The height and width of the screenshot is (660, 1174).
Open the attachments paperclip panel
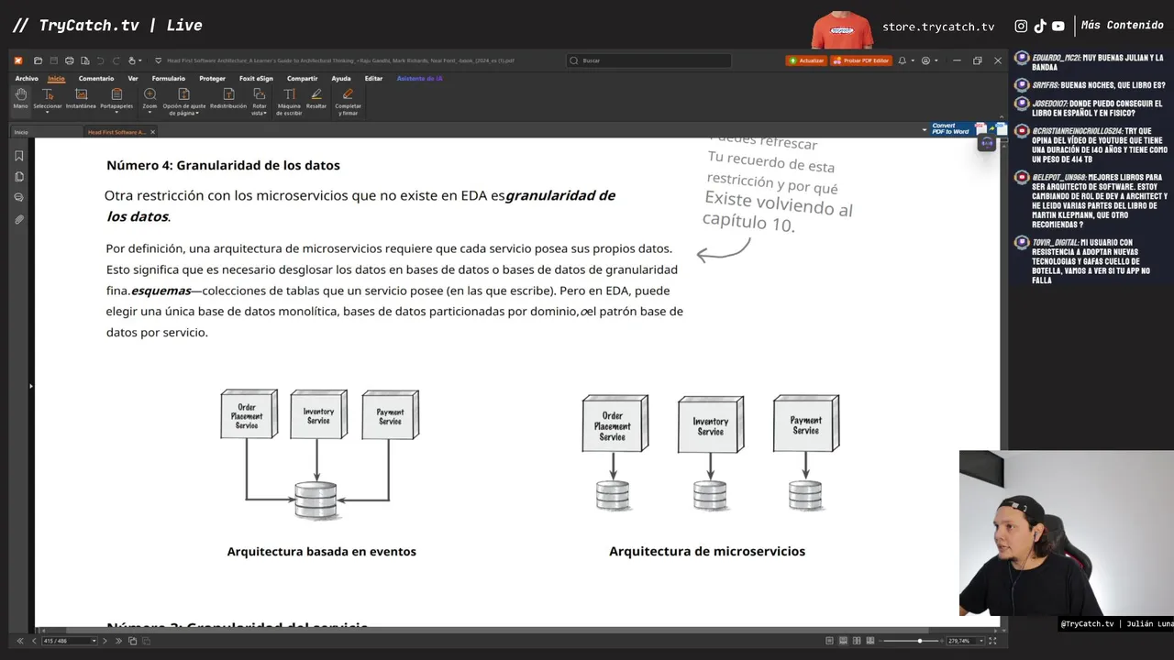click(18, 220)
